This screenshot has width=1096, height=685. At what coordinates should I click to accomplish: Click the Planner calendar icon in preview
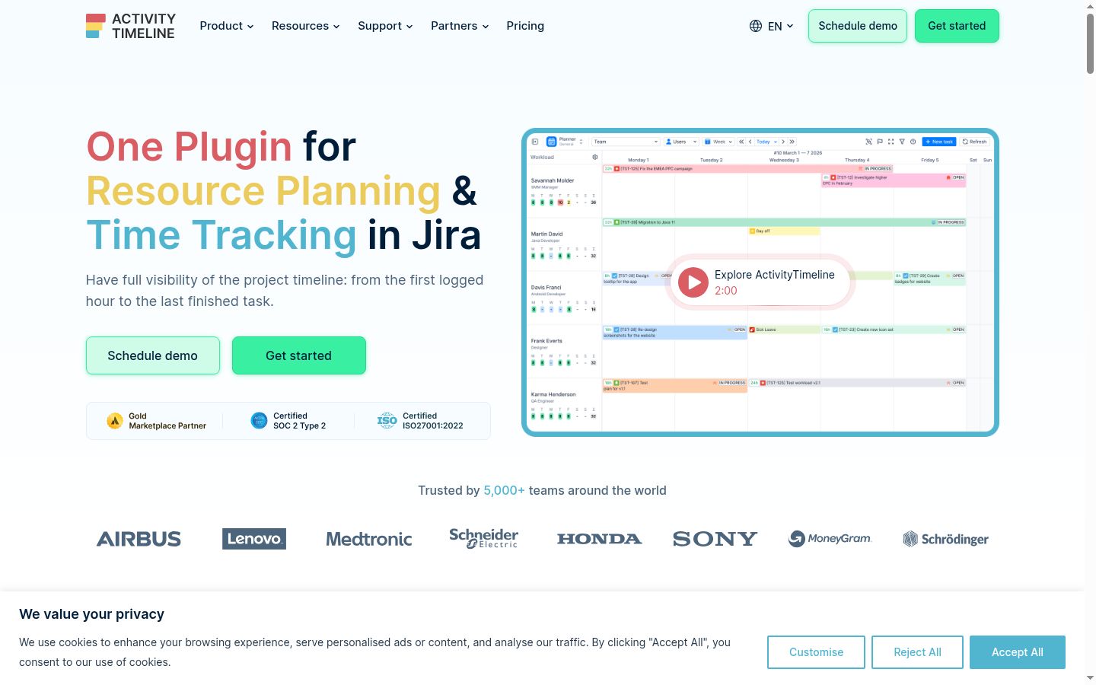pyautogui.click(x=552, y=142)
